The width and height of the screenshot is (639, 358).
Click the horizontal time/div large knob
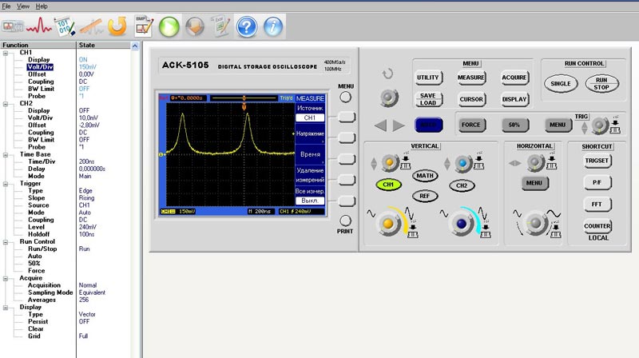(x=535, y=223)
